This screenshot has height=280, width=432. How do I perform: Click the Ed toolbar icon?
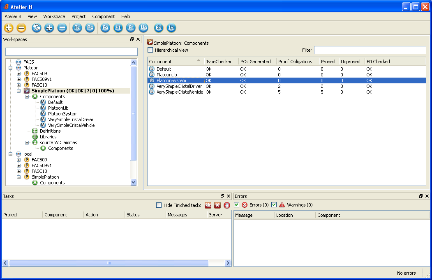tap(159, 28)
